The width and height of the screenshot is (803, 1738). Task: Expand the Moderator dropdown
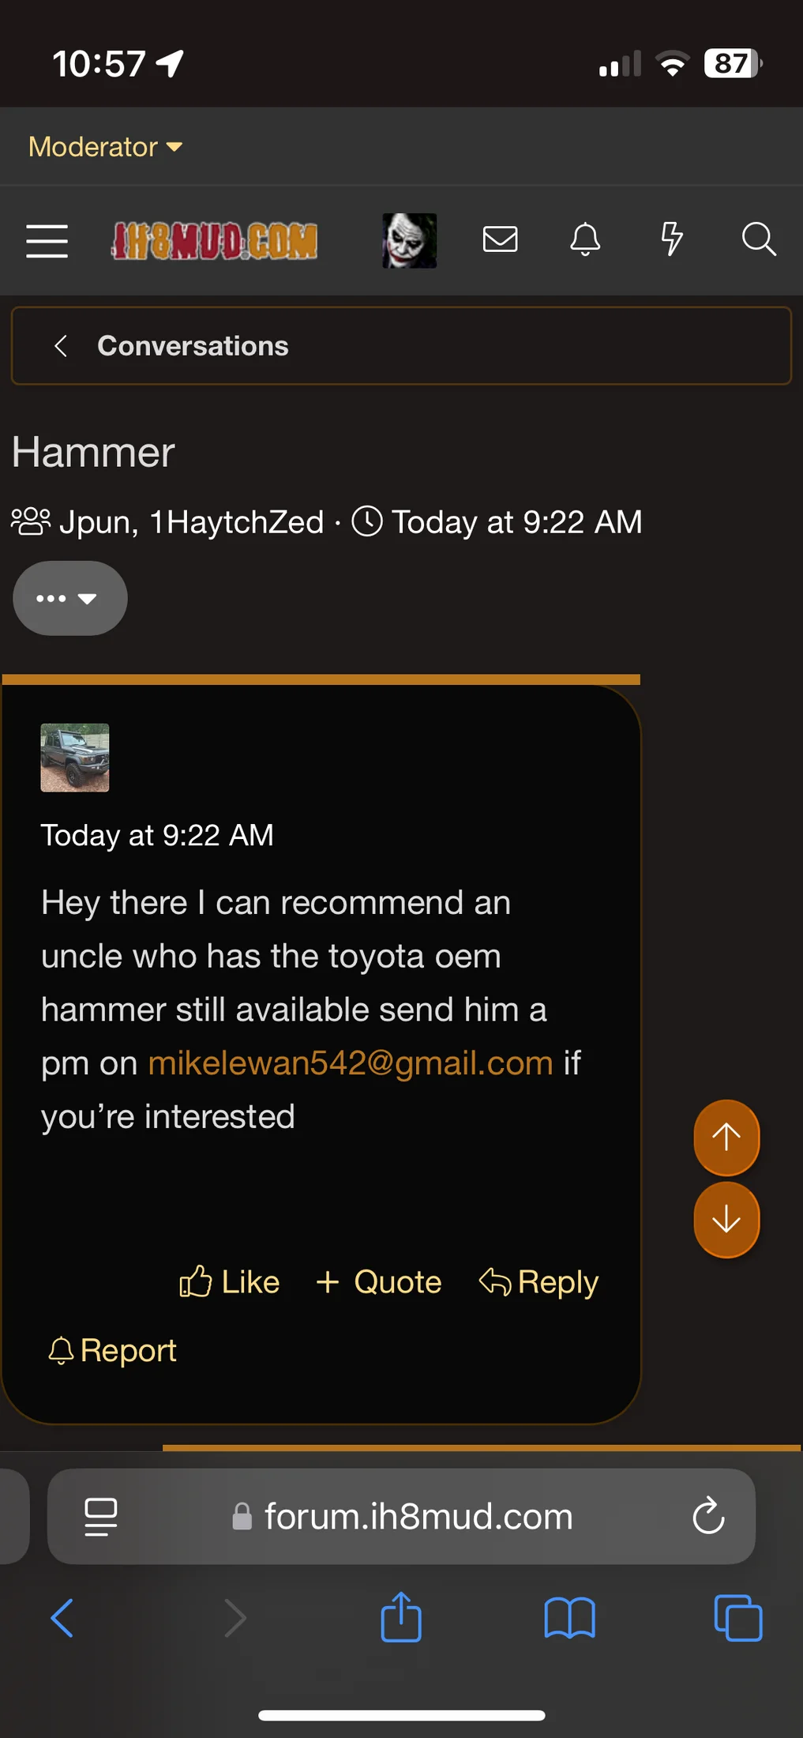click(105, 147)
